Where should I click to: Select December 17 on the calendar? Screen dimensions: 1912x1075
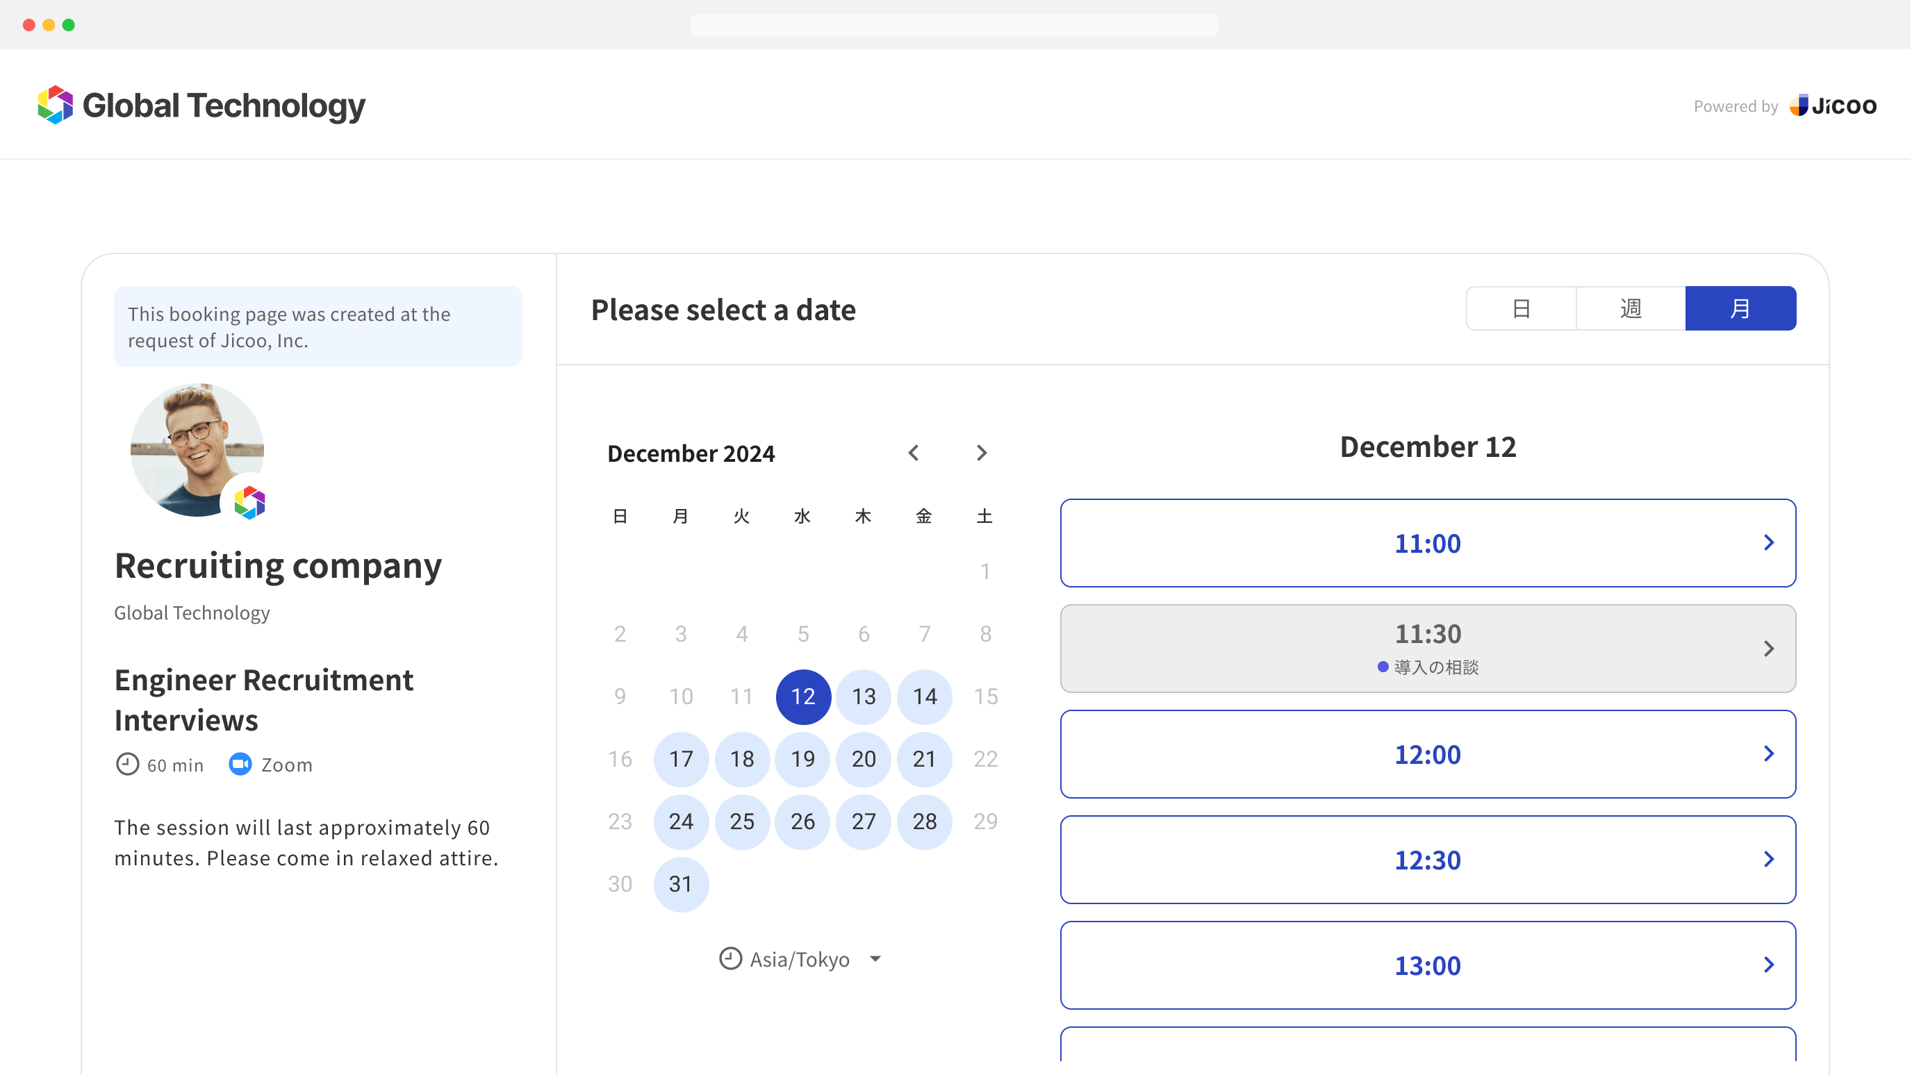681,759
